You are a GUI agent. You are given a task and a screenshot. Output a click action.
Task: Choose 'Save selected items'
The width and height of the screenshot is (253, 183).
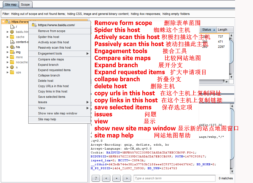pyautogui.click(x=59, y=97)
